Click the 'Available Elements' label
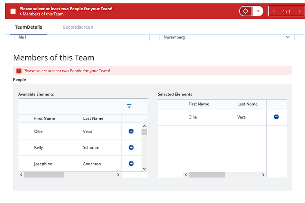 pyautogui.click(x=36, y=94)
